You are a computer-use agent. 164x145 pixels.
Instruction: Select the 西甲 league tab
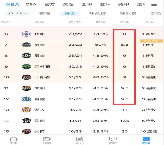click(87, 4)
